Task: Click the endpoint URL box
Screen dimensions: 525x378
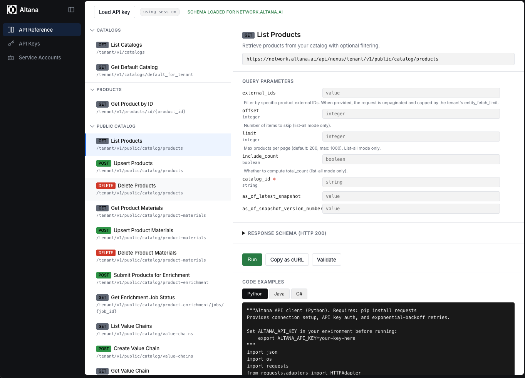Action: [378, 59]
